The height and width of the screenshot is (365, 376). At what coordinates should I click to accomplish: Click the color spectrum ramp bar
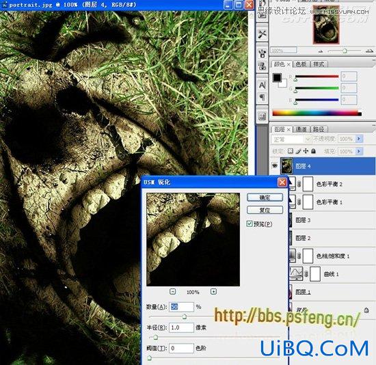pyautogui.click(x=317, y=113)
